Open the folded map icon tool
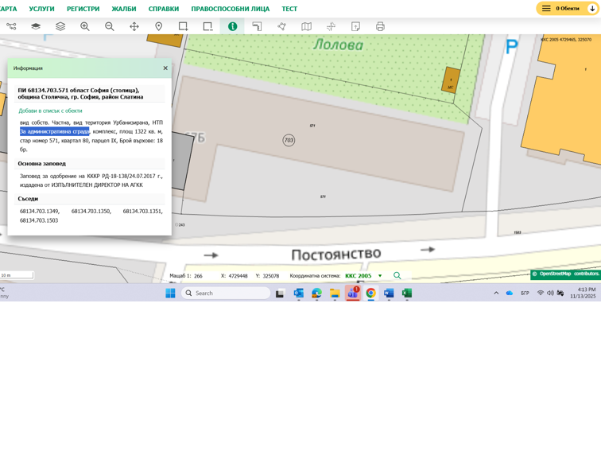The image size is (601, 451). click(306, 26)
